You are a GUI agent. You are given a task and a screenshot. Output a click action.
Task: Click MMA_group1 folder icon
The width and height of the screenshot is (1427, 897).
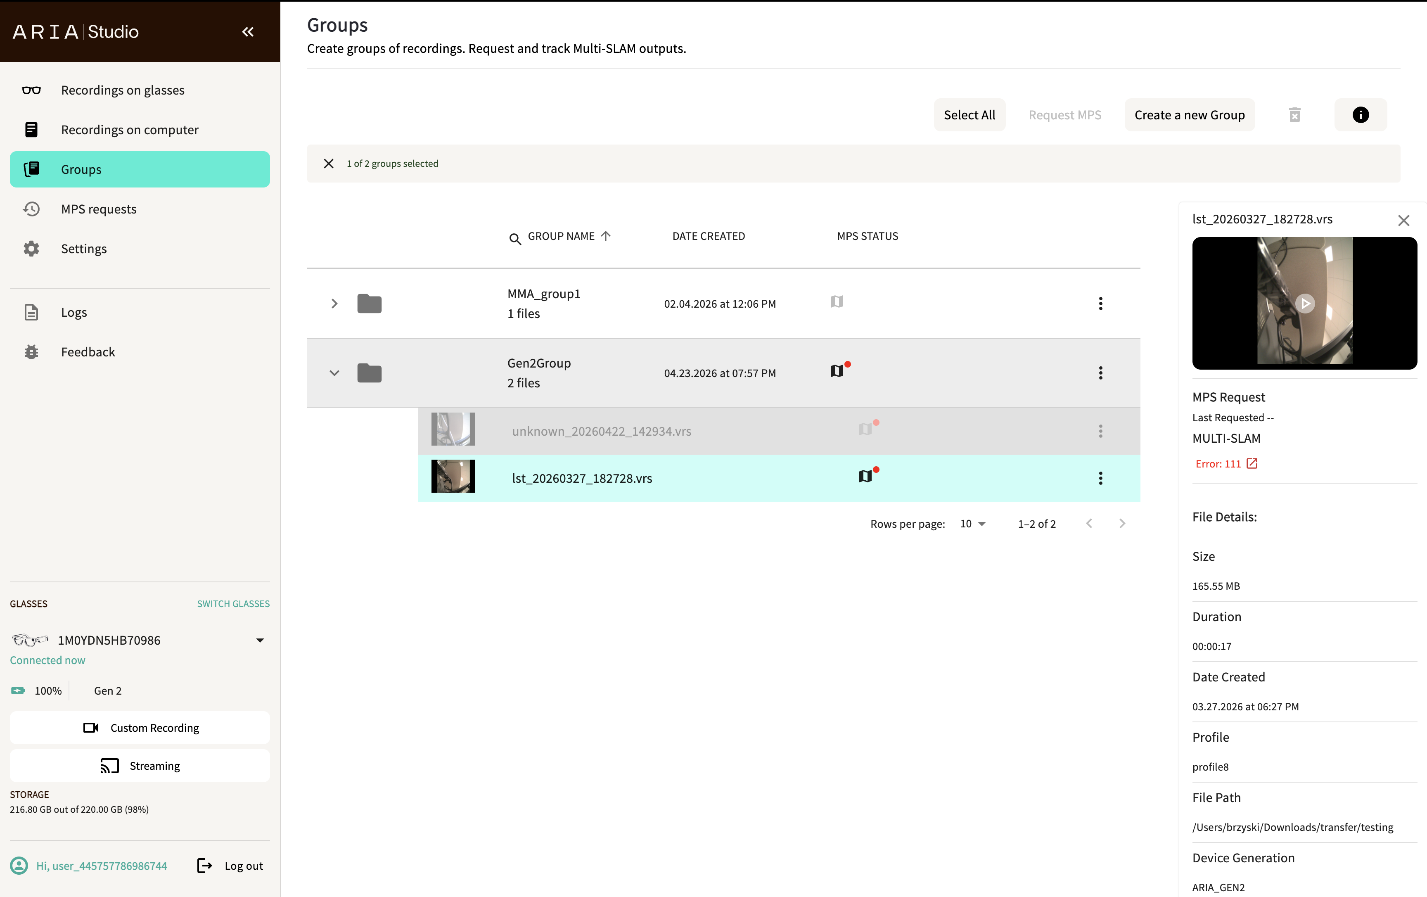coord(369,304)
